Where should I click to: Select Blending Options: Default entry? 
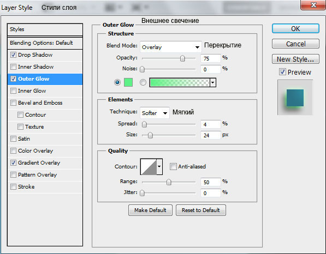point(45,43)
